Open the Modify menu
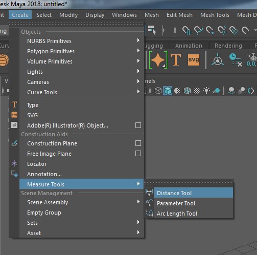The width and height of the screenshot is (257, 255). (x=68, y=15)
